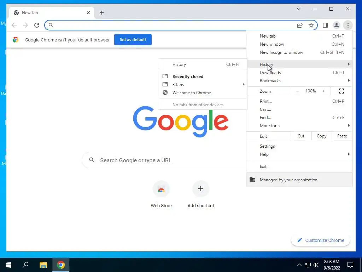Open the side panel icon
362x272 pixels.
[x=325, y=25]
